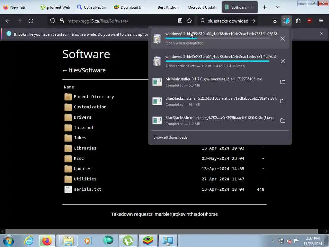The height and width of the screenshot is (247, 329).
Task: Click the Action Center flag tray icon
Action: coord(296,241)
